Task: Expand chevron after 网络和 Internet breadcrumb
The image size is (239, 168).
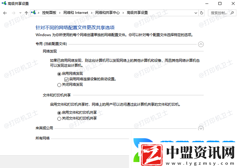Action: 92,13
